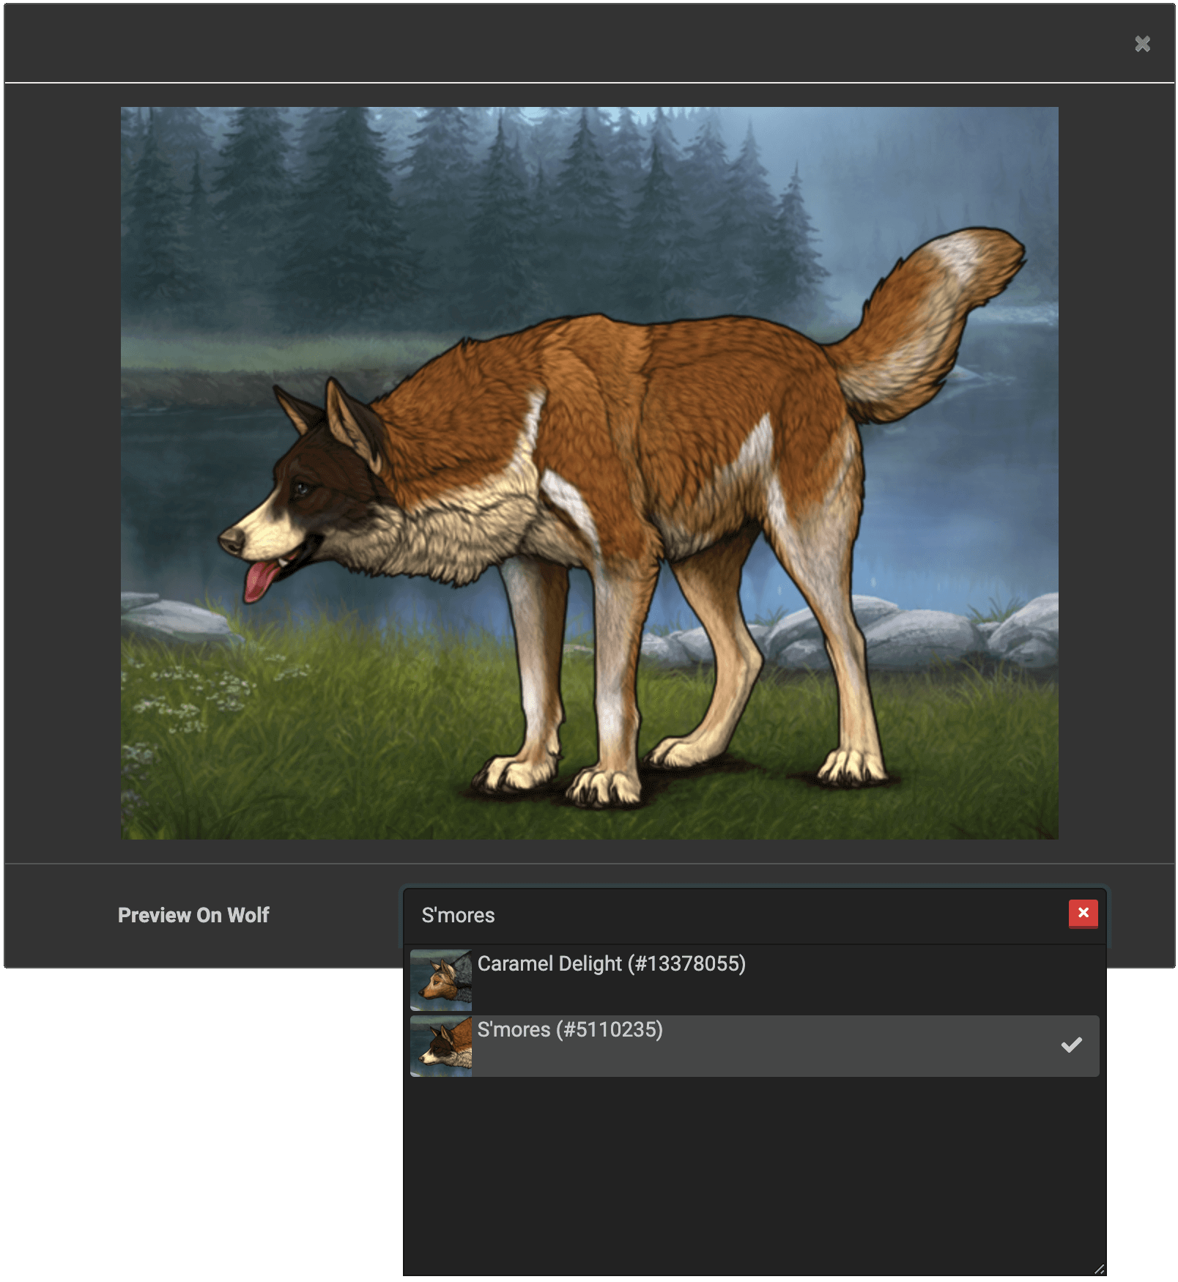Viewport: 1178px width, 1282px height.
Task: Focus the wolf search field containing S'mores
Action: (x=733, y=916)
